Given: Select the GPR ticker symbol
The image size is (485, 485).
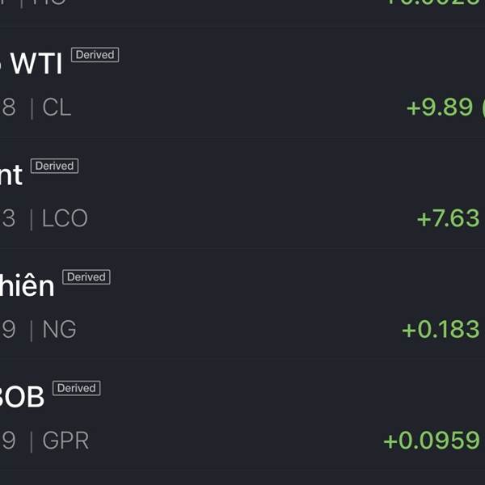Looking at the screenshot, I should point(65,441).
